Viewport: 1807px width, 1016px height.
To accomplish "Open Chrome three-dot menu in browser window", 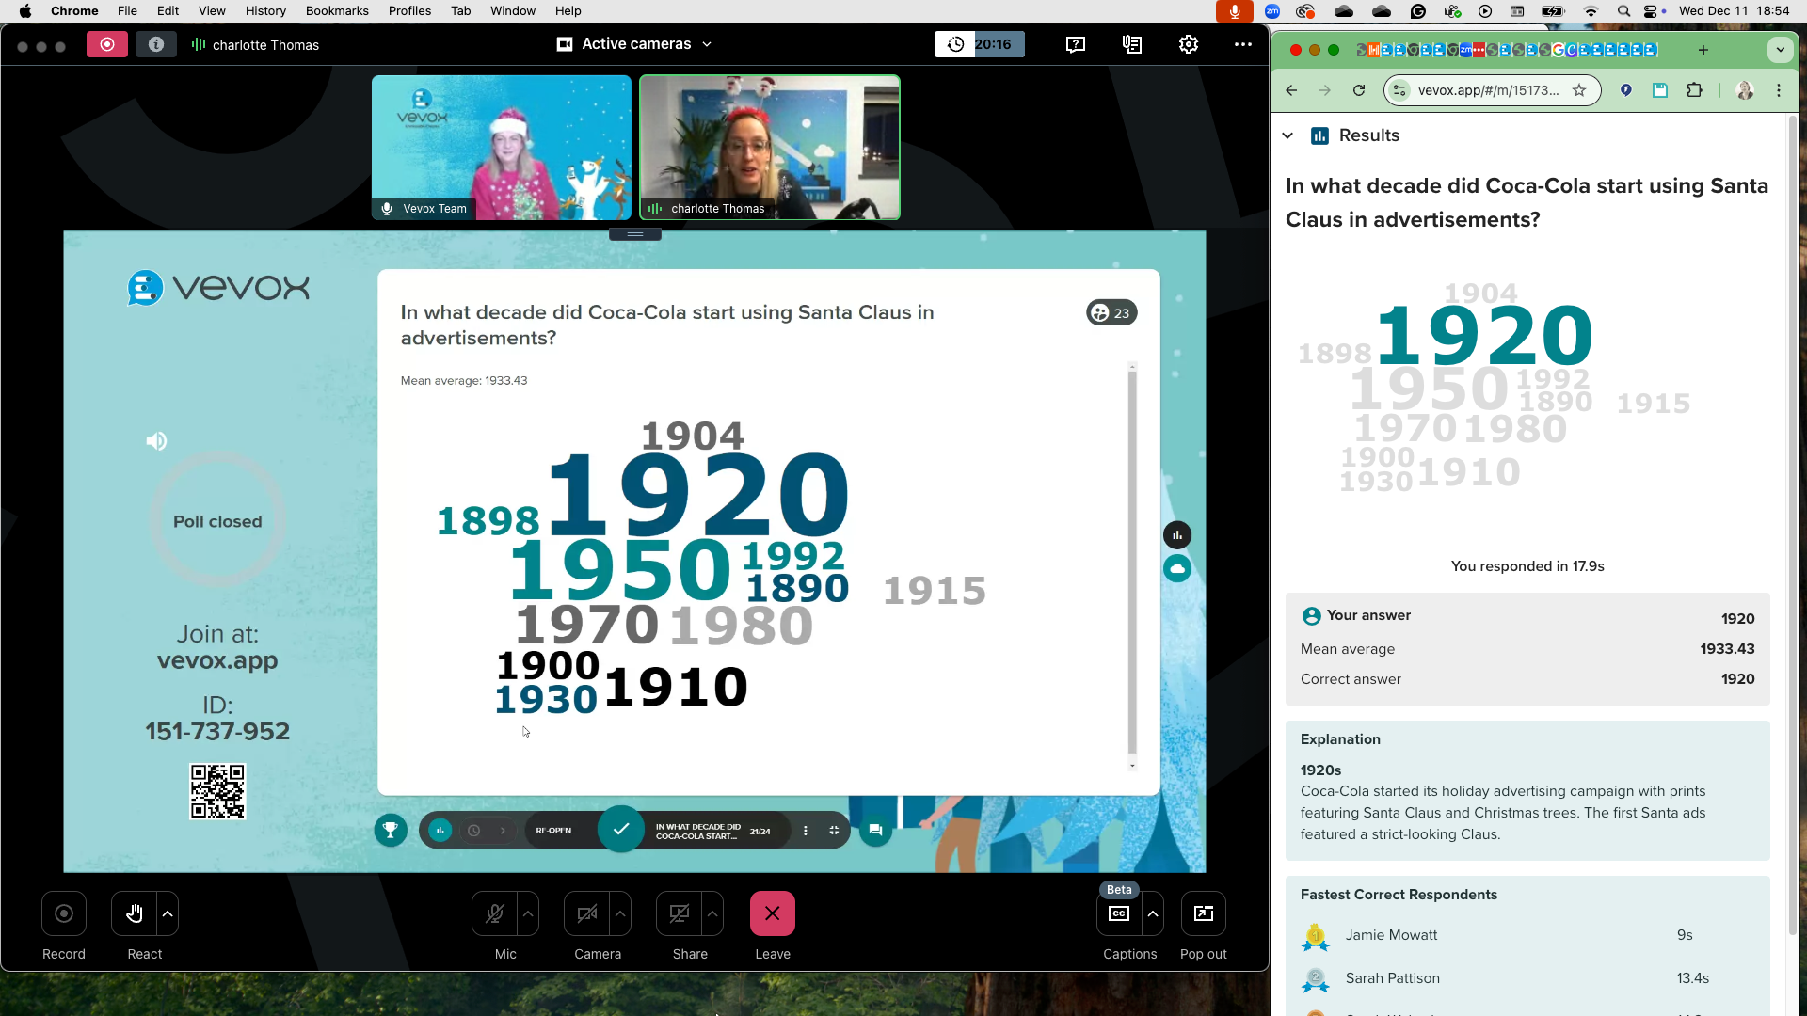I will click(1779, 90).
